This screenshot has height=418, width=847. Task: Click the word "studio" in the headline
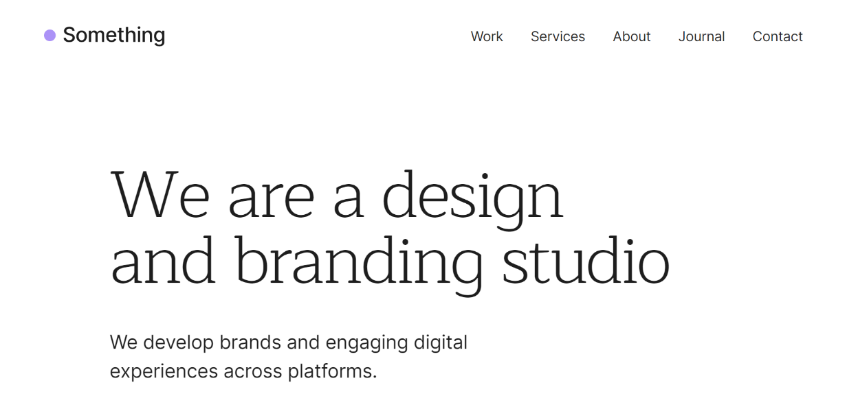pos(586,261)
